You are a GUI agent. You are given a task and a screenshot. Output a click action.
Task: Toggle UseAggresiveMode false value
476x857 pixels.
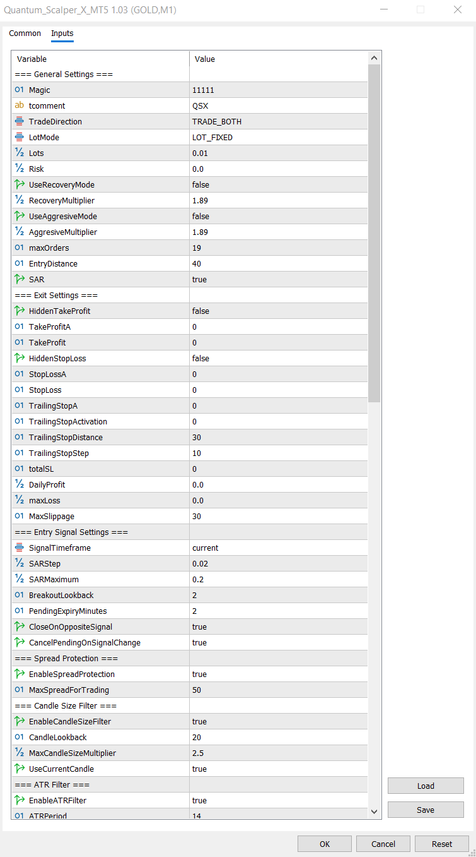pos(279,217)
